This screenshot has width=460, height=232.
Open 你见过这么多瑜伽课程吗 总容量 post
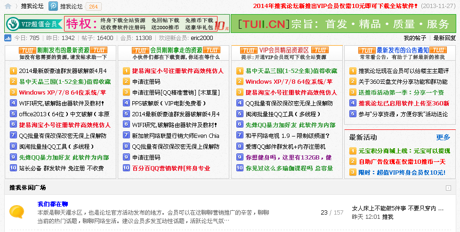pos(289,168)
